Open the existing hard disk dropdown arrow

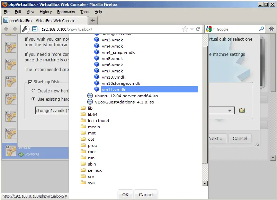(230, 110)
